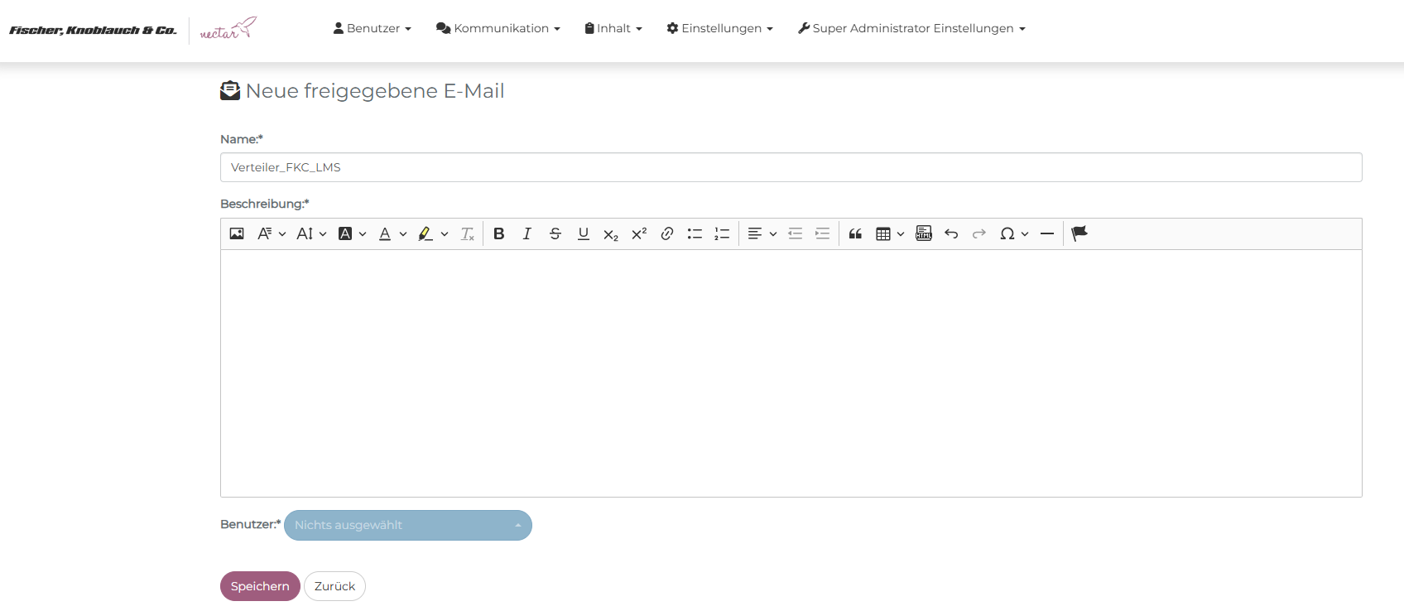Click the Zurück button
The height and width of the screenshot is (611, 1404).
pyautogui.click(x=334, y=586)
